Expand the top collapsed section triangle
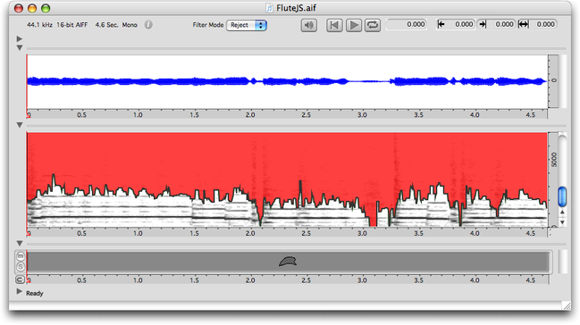The image size is (580, 325). [x=20, y=38]
